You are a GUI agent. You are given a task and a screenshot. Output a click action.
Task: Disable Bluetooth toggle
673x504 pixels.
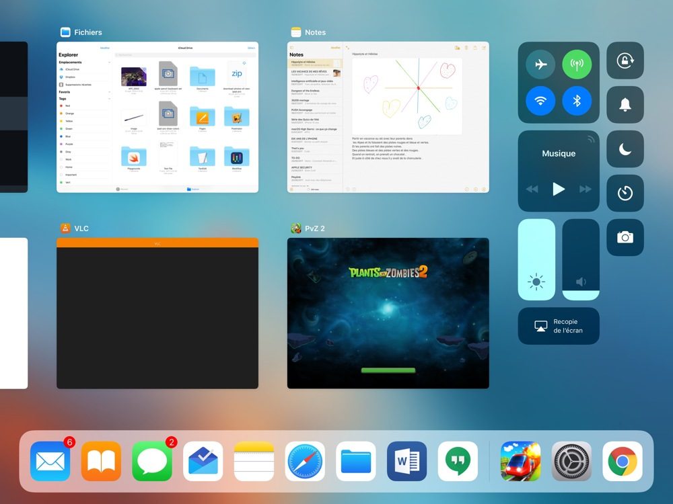(x=577, y=101)
